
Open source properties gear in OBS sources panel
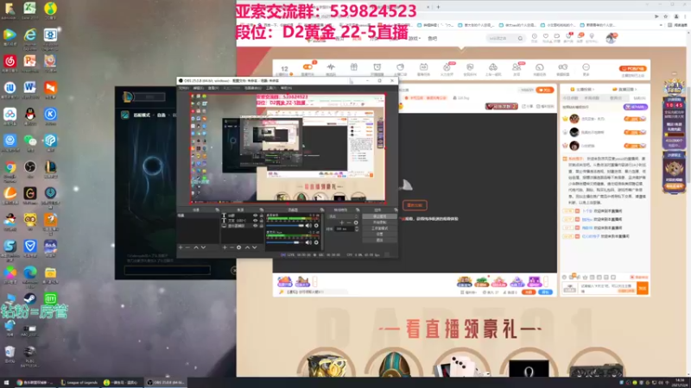[239, 247]
